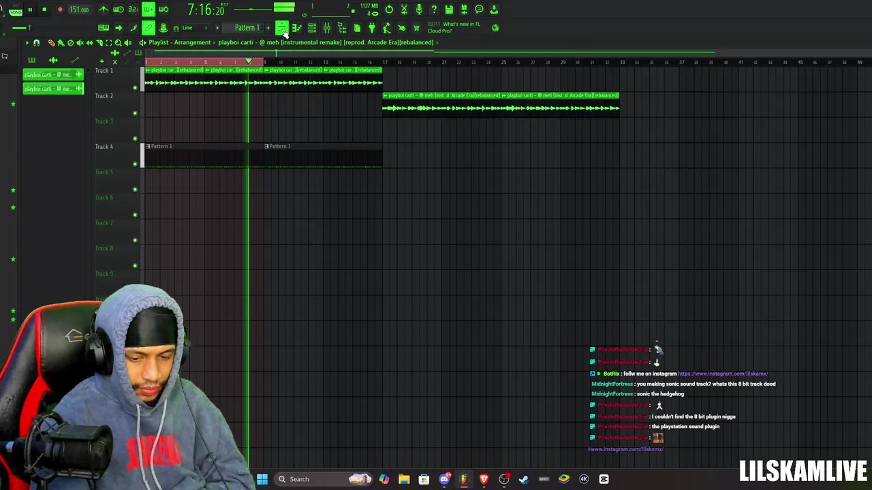Click the Track 3 header label
Screen dimensions: 872x490
[x=104, y=121]
